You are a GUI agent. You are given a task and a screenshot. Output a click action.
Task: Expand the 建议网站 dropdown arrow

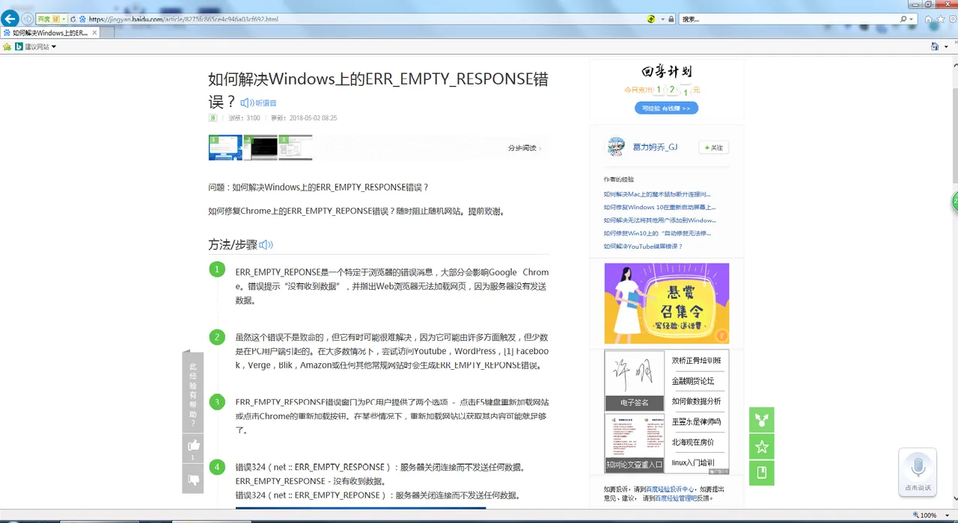click(54, 46)
